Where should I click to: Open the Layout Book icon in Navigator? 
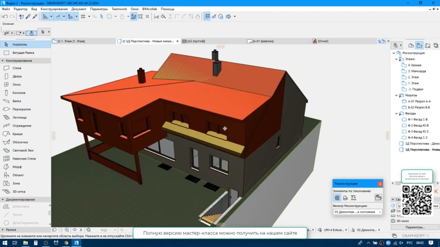[428, 45]
